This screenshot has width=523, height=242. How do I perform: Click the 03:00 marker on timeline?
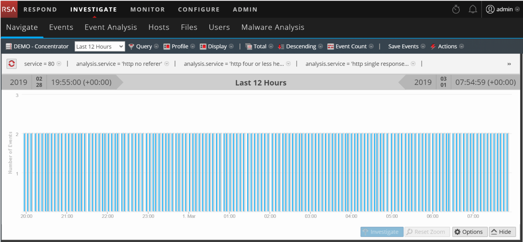311,216
